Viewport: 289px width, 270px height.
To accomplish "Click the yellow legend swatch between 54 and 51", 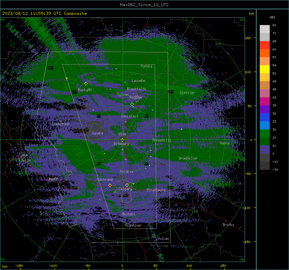I will tap(265, 69).
